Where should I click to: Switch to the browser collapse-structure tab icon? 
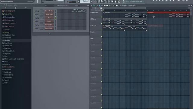pos(5,8)
